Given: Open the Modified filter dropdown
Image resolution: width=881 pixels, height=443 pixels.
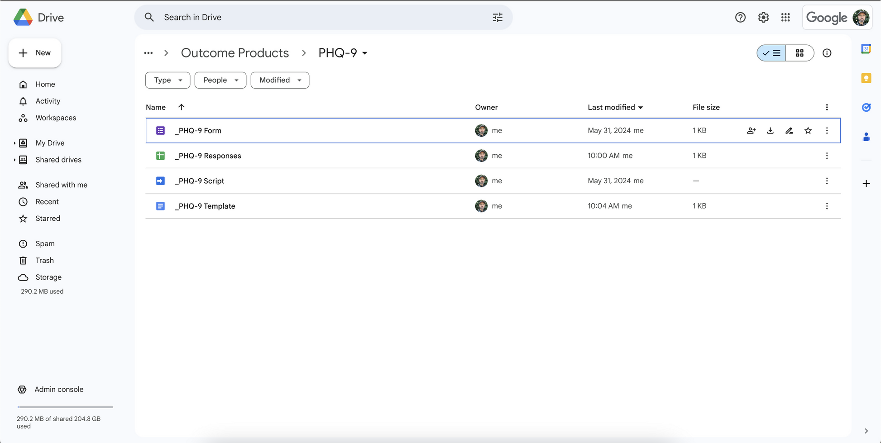Looking at the screenshot, I should 280,80.
